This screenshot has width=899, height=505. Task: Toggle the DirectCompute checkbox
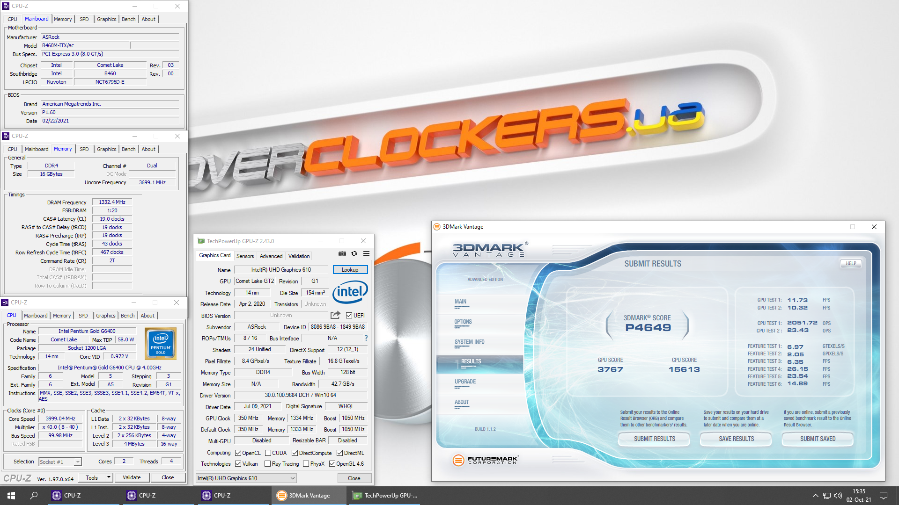tap(295, 453)
